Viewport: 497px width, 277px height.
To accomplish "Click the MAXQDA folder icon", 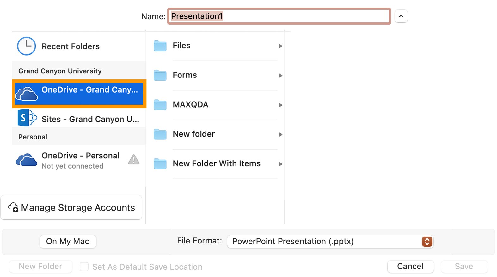I will [160, 105].
